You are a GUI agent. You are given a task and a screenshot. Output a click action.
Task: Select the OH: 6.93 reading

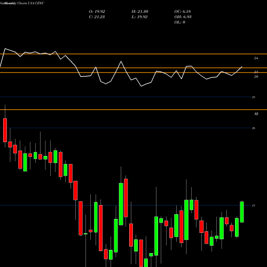(x=183, y=17)
